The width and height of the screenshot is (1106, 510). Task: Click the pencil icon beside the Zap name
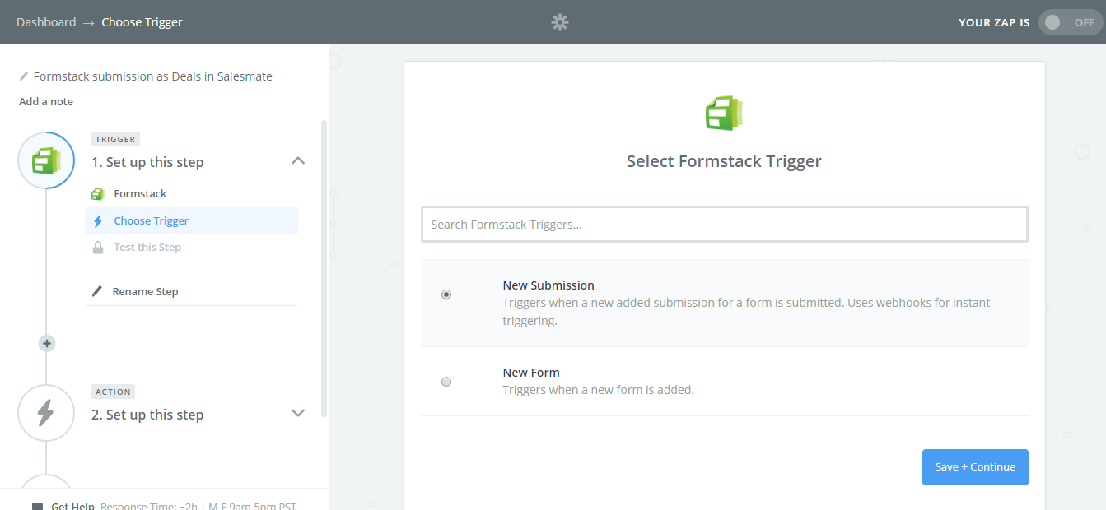coord(24,76)
